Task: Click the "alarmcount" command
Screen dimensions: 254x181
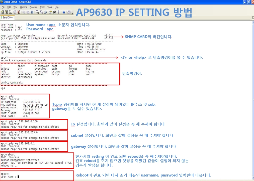Action: pyautogui.click(x=42, y=66)
